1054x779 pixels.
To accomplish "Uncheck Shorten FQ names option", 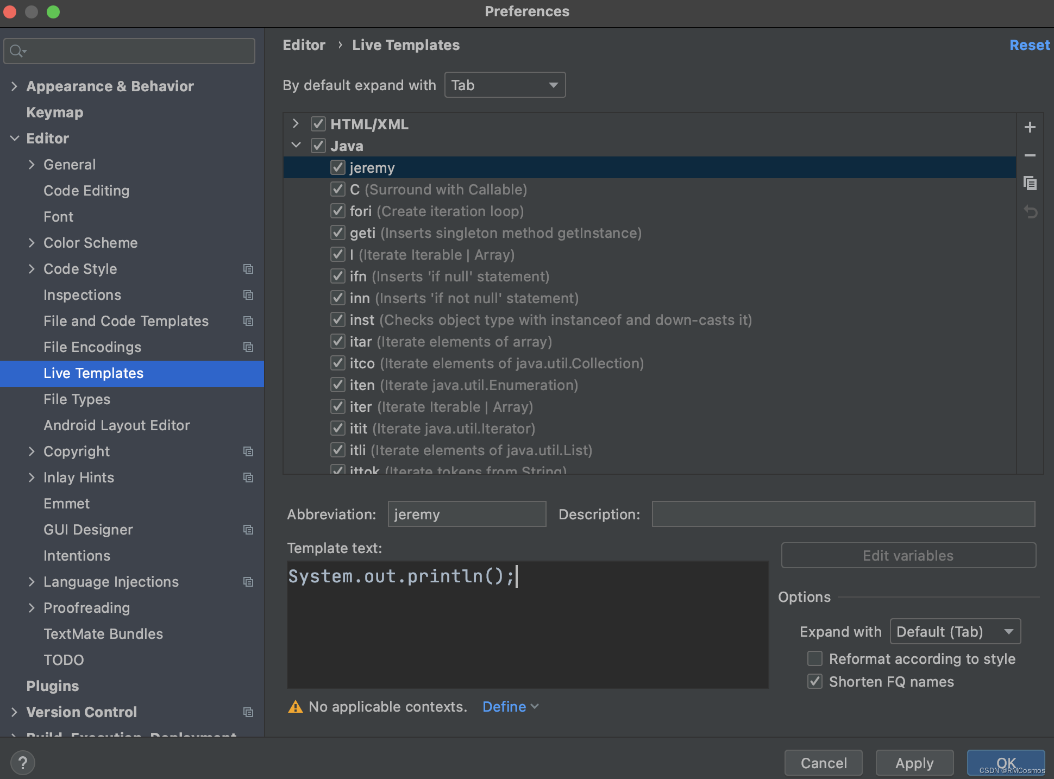I will 815,681.
